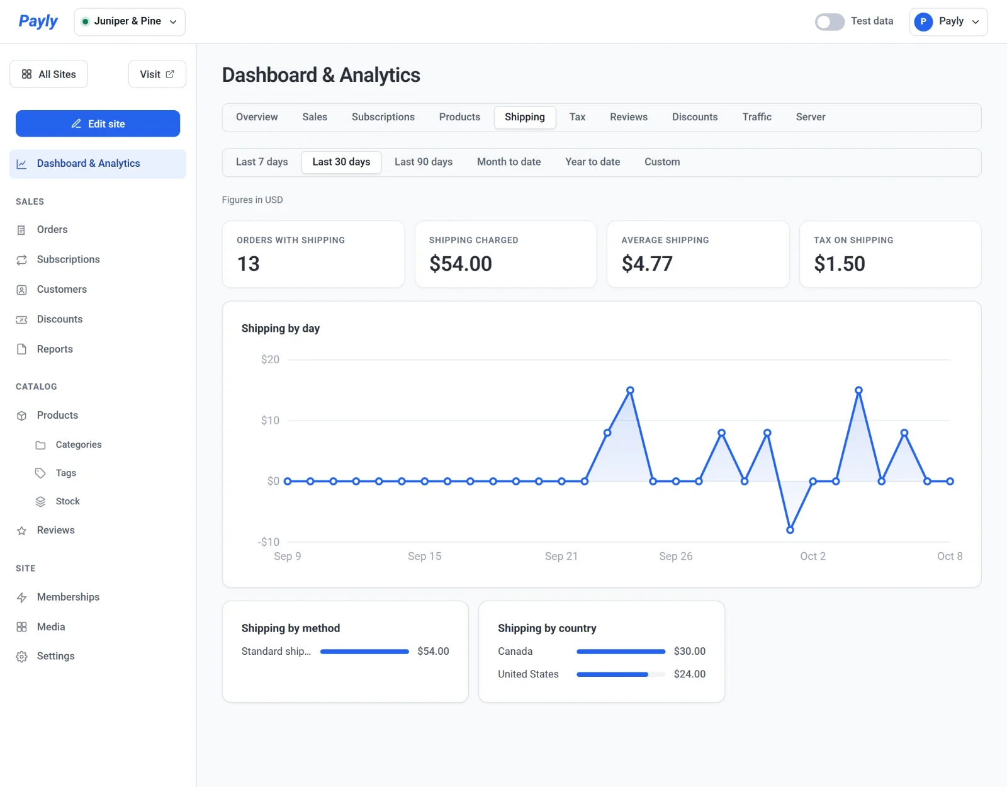Toggle the Test data switch
This screenshot has width=1007, height=787.
click(830, 22)
